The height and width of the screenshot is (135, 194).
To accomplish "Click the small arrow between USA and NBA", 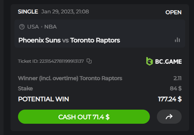I will (42, 27).
